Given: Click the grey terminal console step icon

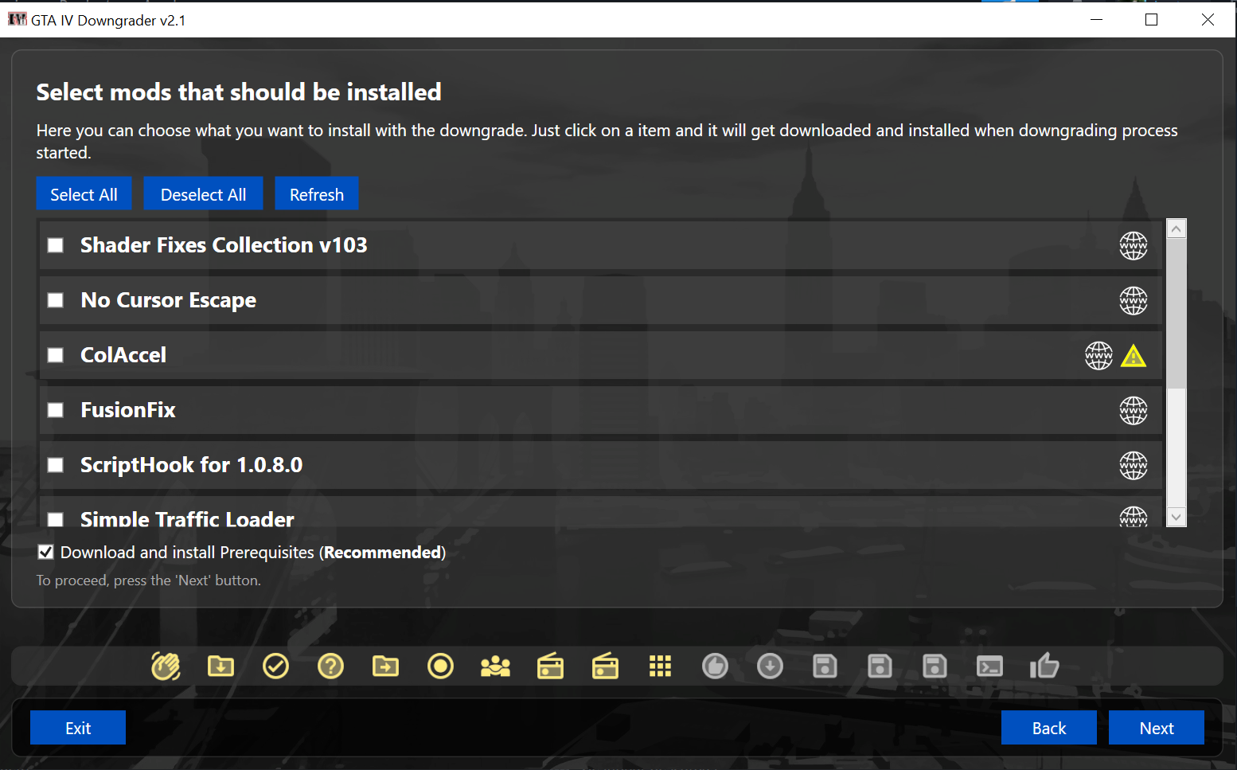Looking at the screenshot, I should [x=989, y=666].
